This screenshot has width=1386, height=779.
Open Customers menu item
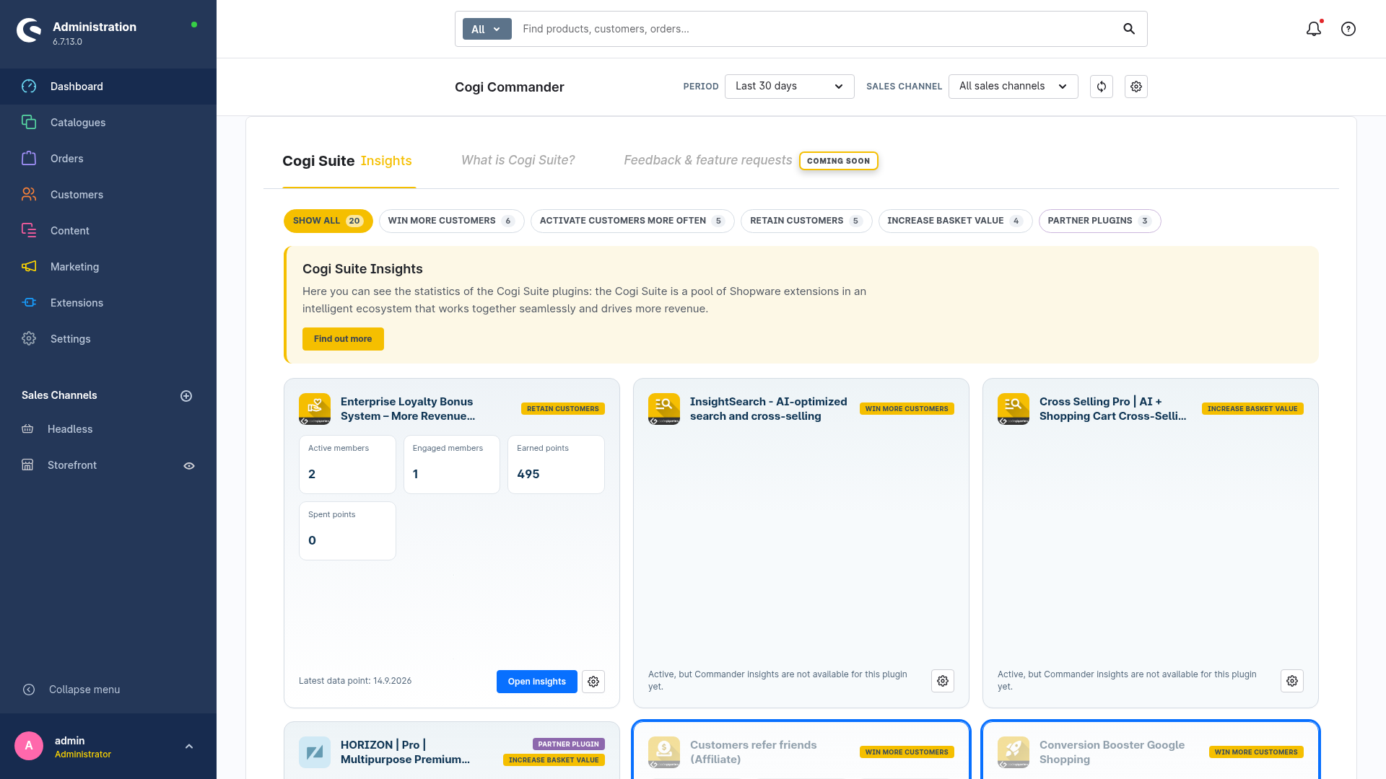(108, 195)
